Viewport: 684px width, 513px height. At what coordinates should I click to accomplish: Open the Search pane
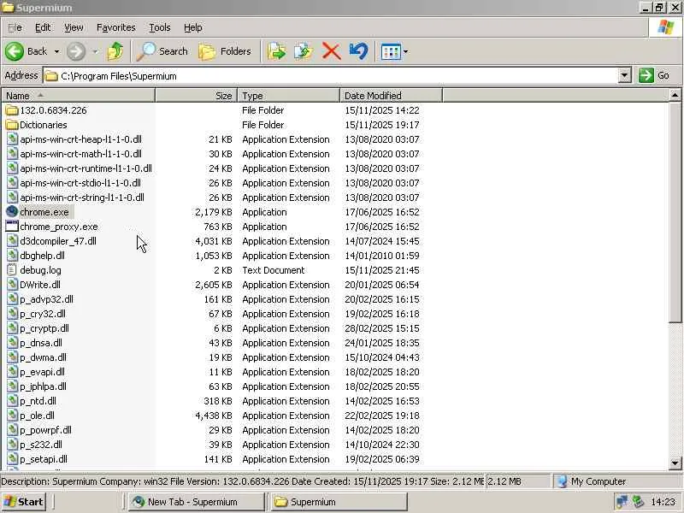click(162, 51)
